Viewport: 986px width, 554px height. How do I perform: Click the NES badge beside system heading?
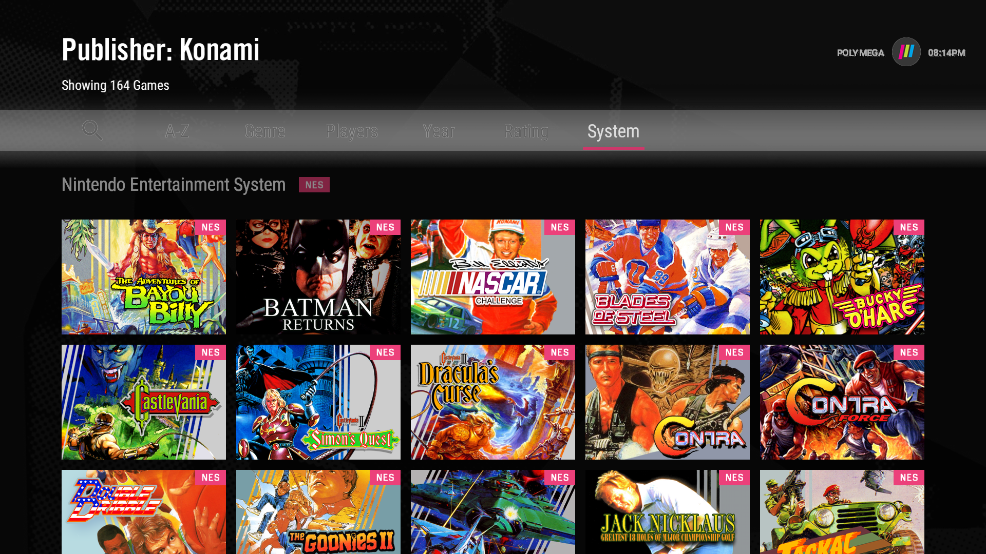click(x=314, y=185)
